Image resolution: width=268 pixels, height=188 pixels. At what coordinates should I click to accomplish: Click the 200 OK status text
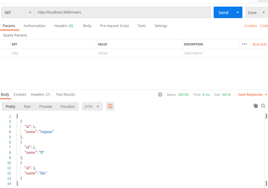(183, 95)
